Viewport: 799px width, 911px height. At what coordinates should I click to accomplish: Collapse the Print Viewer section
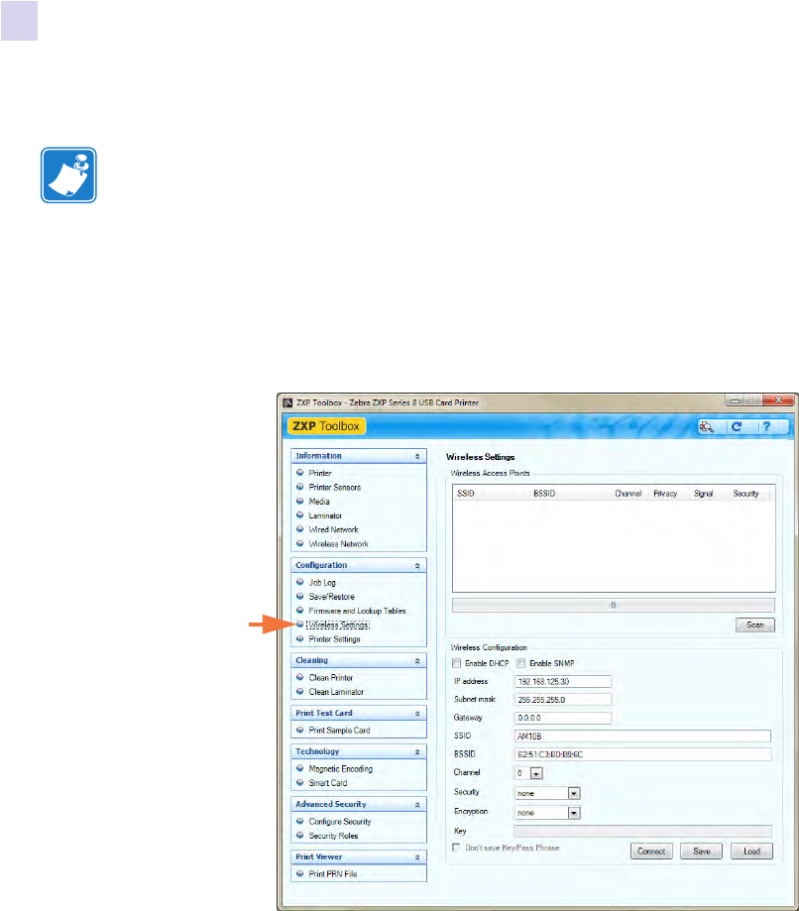click(x=417, y=857)
